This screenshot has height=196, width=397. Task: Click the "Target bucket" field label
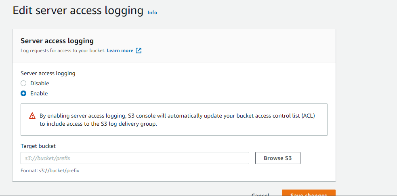[38, 146]
